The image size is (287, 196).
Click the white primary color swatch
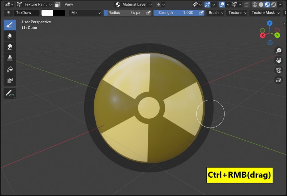point(47,13)
